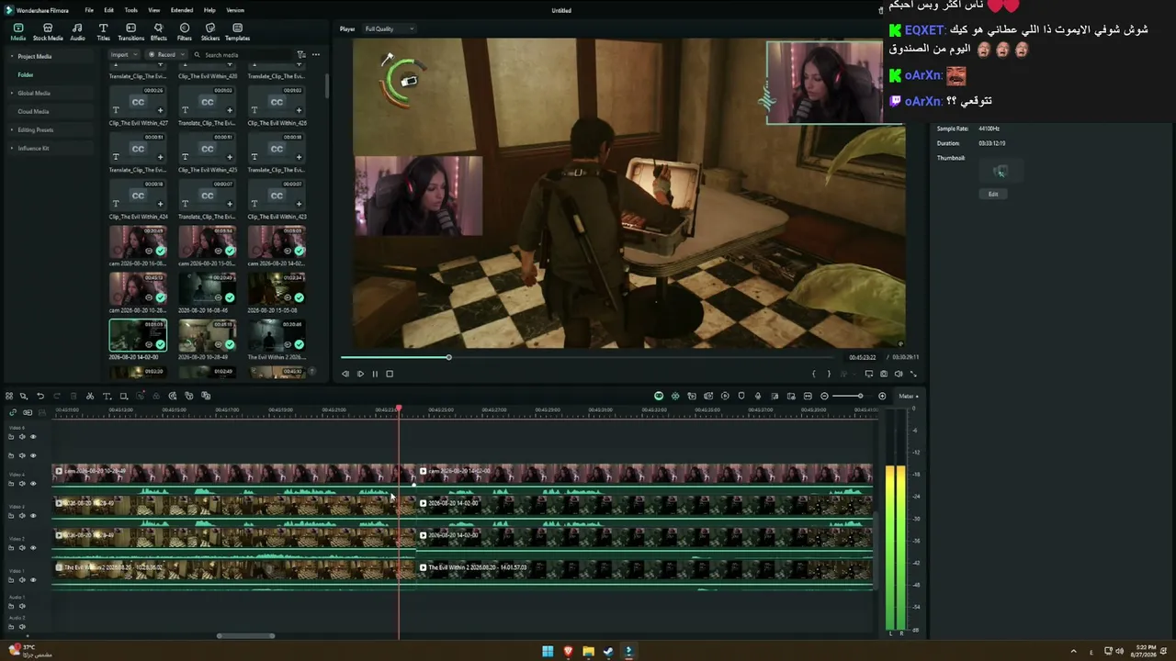Open the media panel more options menu

[316, 55]
